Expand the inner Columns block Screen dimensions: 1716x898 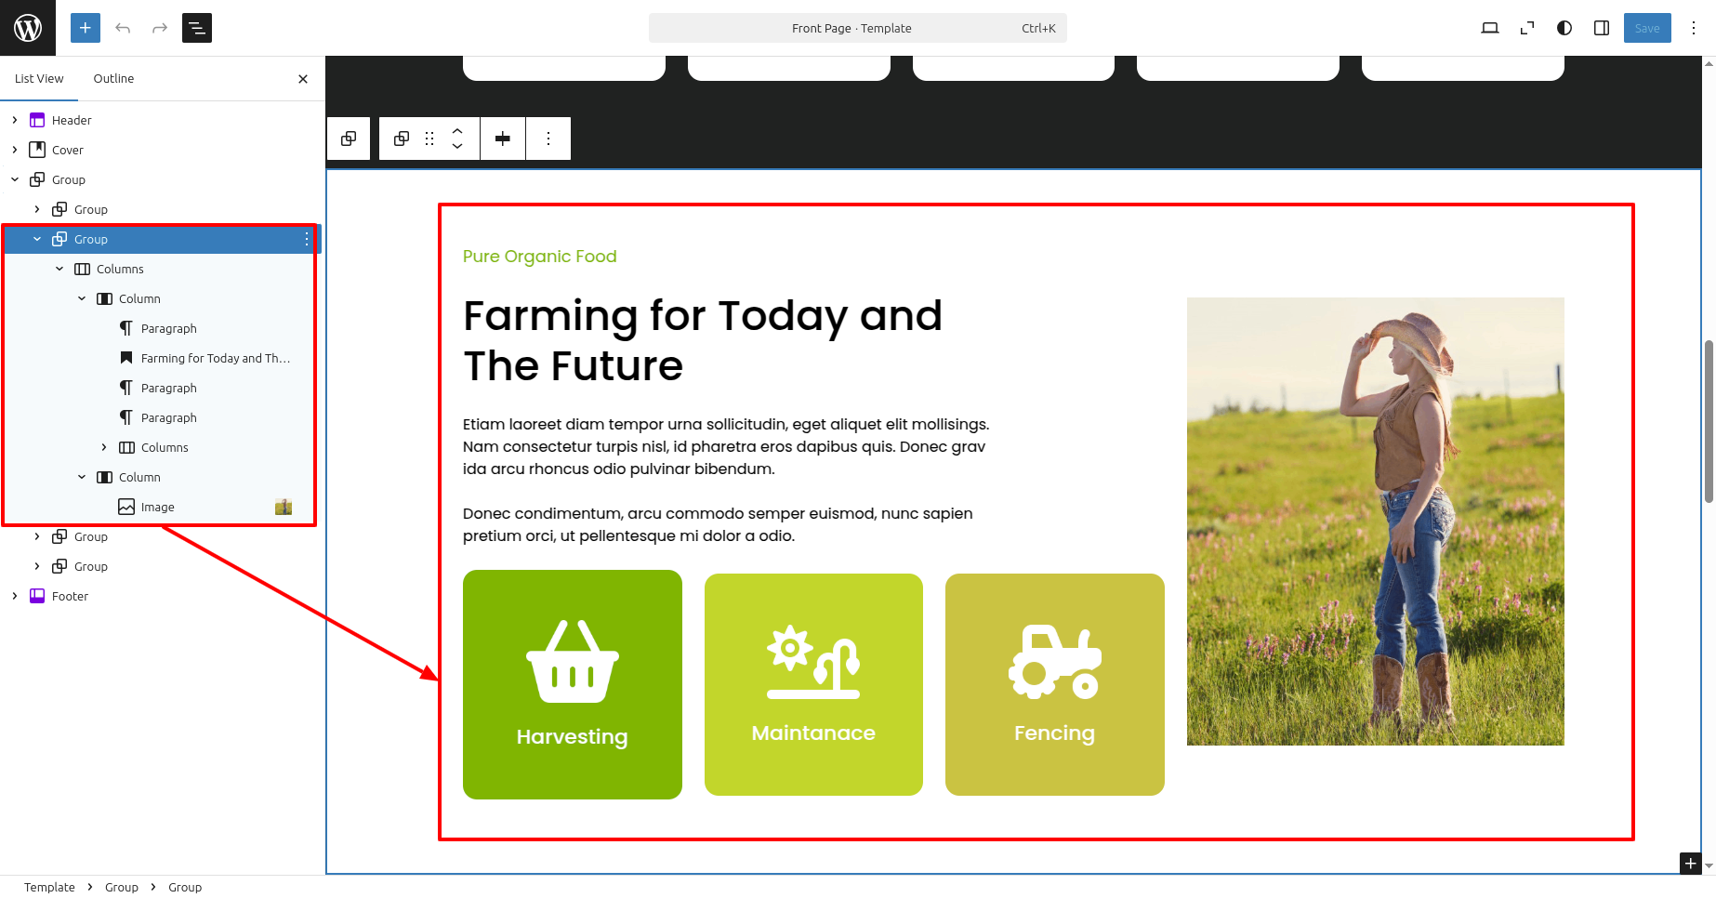click(104, 447)
